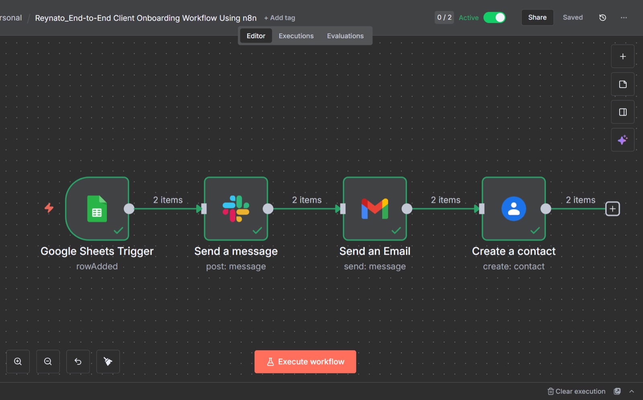Click the 0 / 2 indicator

click(x=444, y=17)
